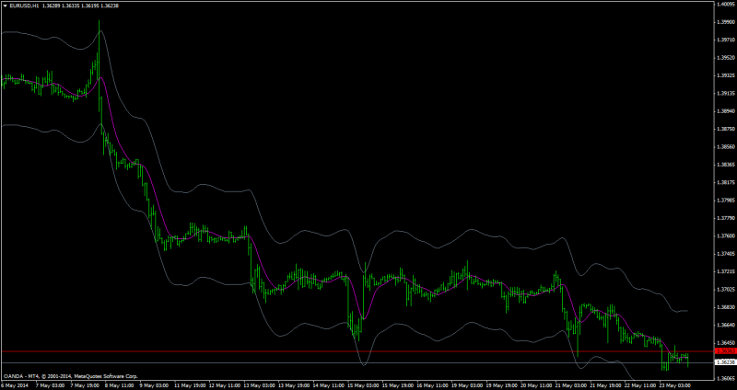The height and width of the screenshot is (390, 737).
Task: Click the 19 May 03:00 time label
Action: click(x=466, y=385)
